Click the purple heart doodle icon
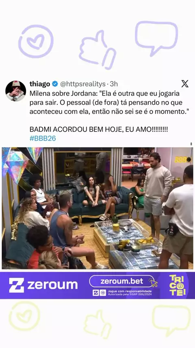 point(36,42)
